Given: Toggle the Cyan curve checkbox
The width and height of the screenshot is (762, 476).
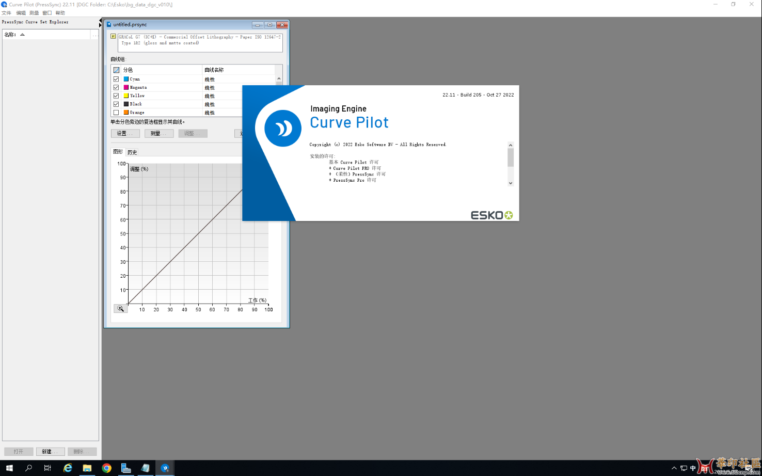Looking at the screenshot, I should (116, 79).
